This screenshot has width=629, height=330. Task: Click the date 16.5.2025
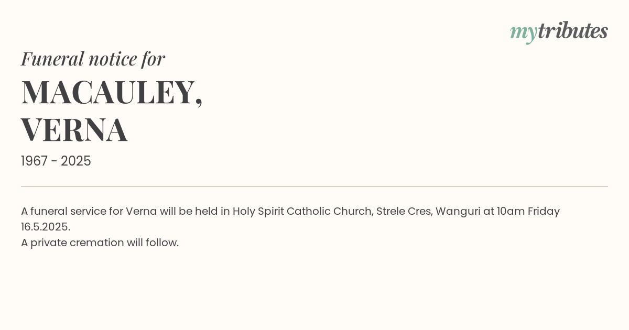pos(46,227)
